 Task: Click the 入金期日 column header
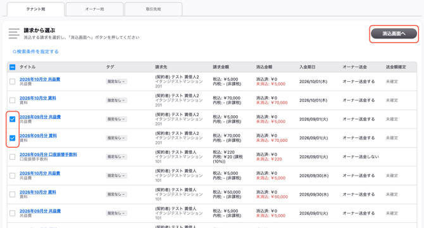pos(308,67)
